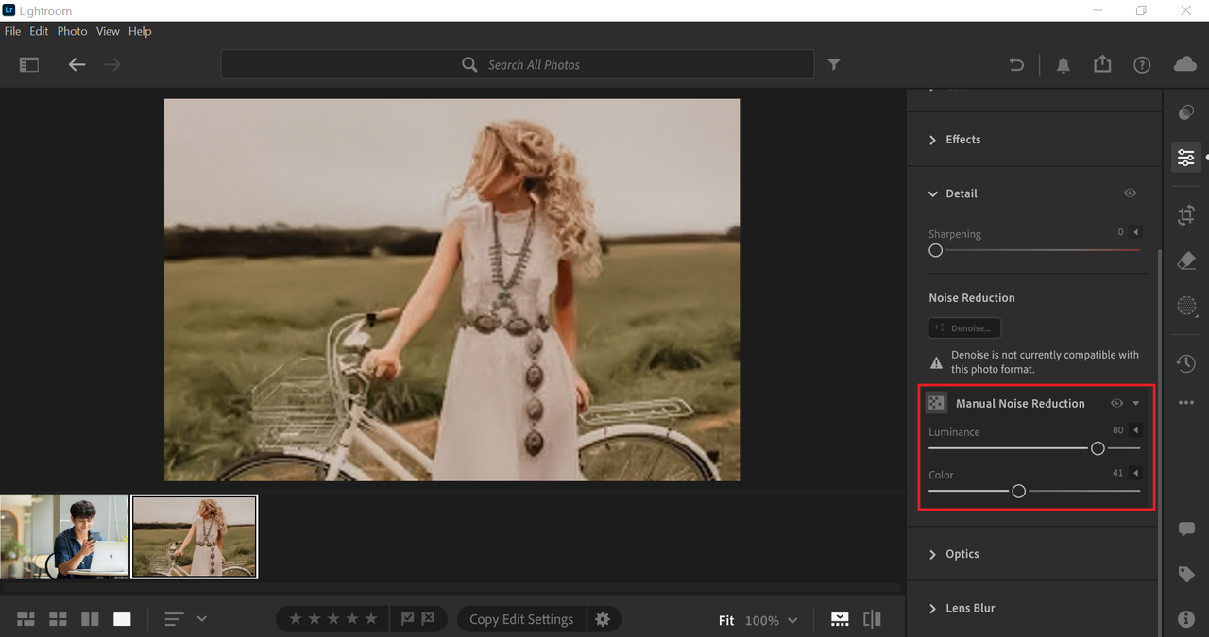This screenshot has height=637, width=1209.
Task: Expand the Color noise disclosure triangle
Action: point(1136,473)
